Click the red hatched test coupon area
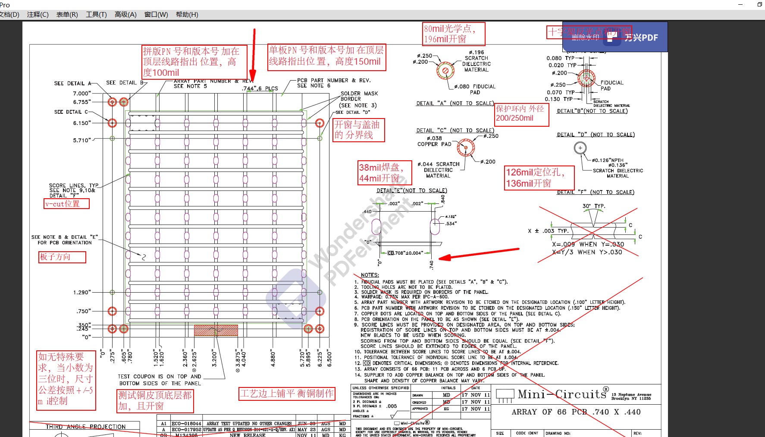 pyautogui.click(x=216, y=331)
